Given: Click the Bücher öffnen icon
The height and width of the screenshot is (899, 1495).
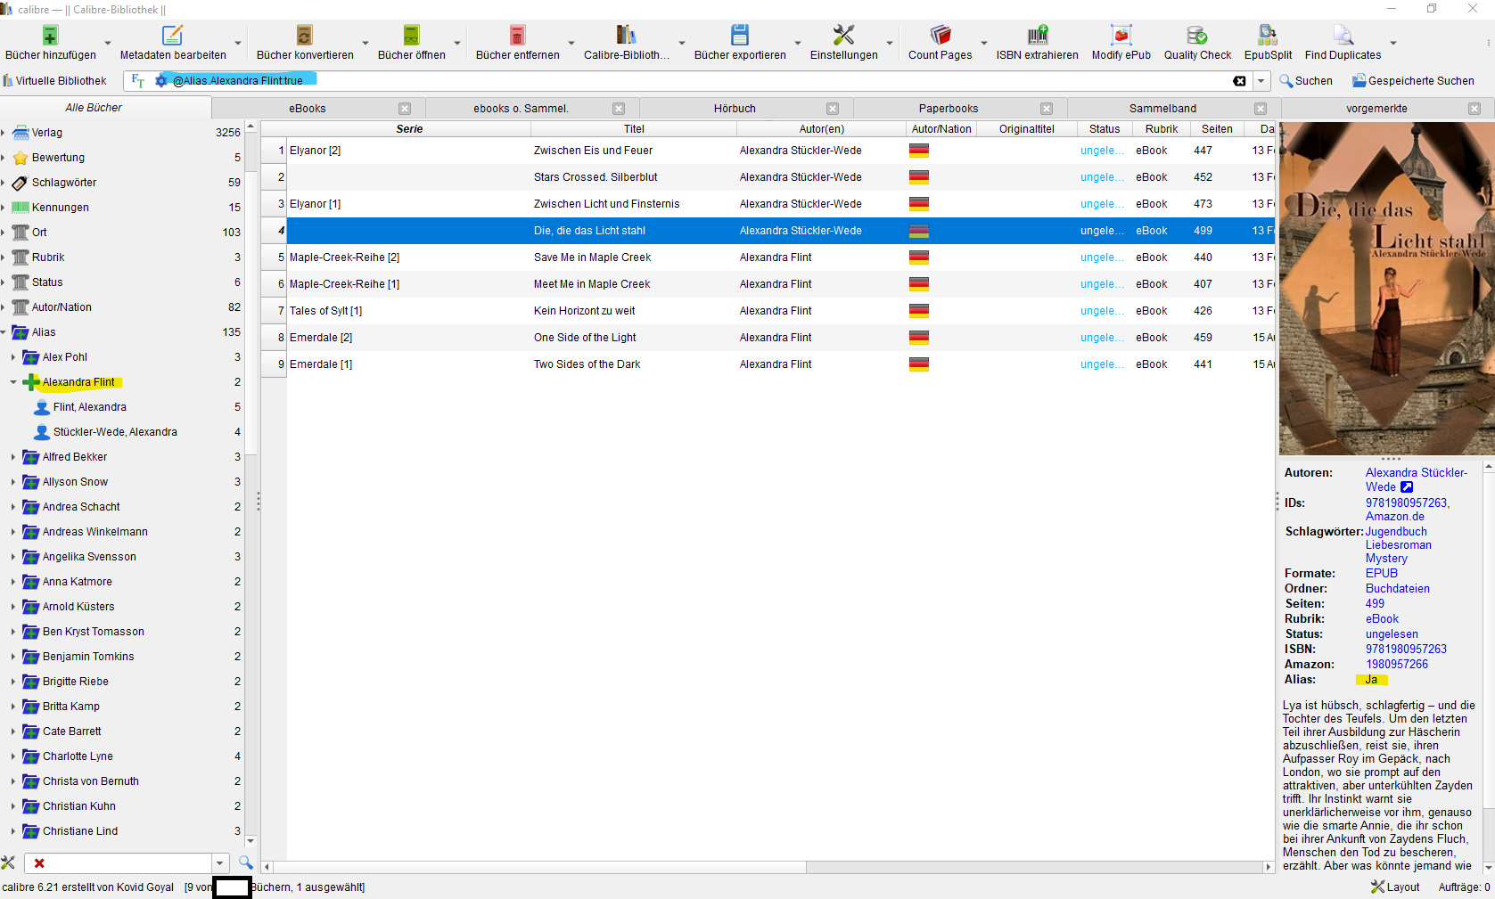Looking at the screenshot, I should [x=411, y=36].
